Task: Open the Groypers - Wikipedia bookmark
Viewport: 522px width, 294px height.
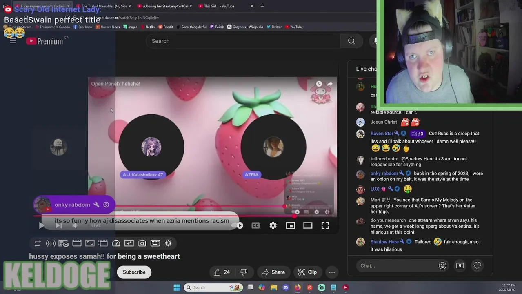Action: click(245, 27)
